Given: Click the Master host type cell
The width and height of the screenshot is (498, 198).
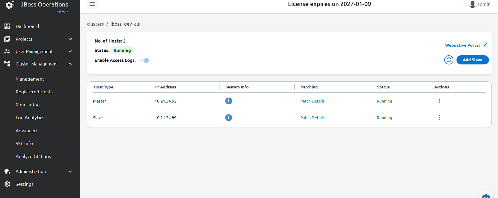Looking at the screenshot, I should tap(99, 101).
